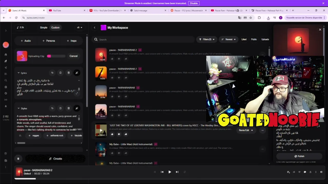The width and height of the screenshot is (328, 184).
Task: Toggle shuffle in the player
Action: (155, 172)
